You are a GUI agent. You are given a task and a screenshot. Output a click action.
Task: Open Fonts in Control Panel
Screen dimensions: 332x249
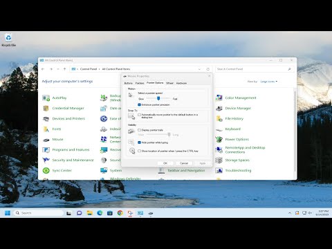(52, 129)
